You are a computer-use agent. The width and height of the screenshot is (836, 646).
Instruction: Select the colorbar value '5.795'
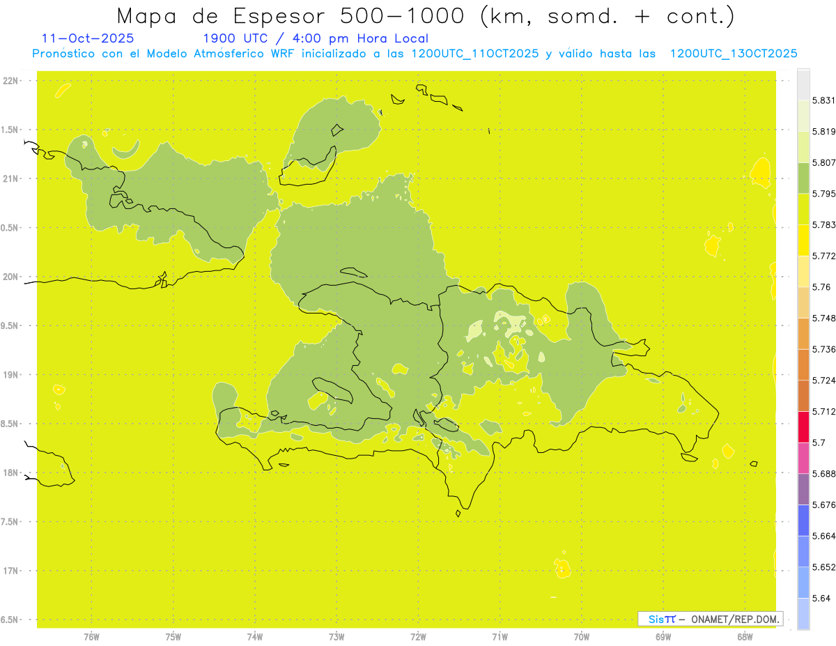pyautogui.click(x=823, y=194)
